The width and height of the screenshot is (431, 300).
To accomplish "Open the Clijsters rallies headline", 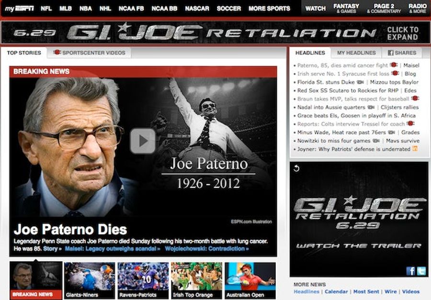I will tap(400, 107).
